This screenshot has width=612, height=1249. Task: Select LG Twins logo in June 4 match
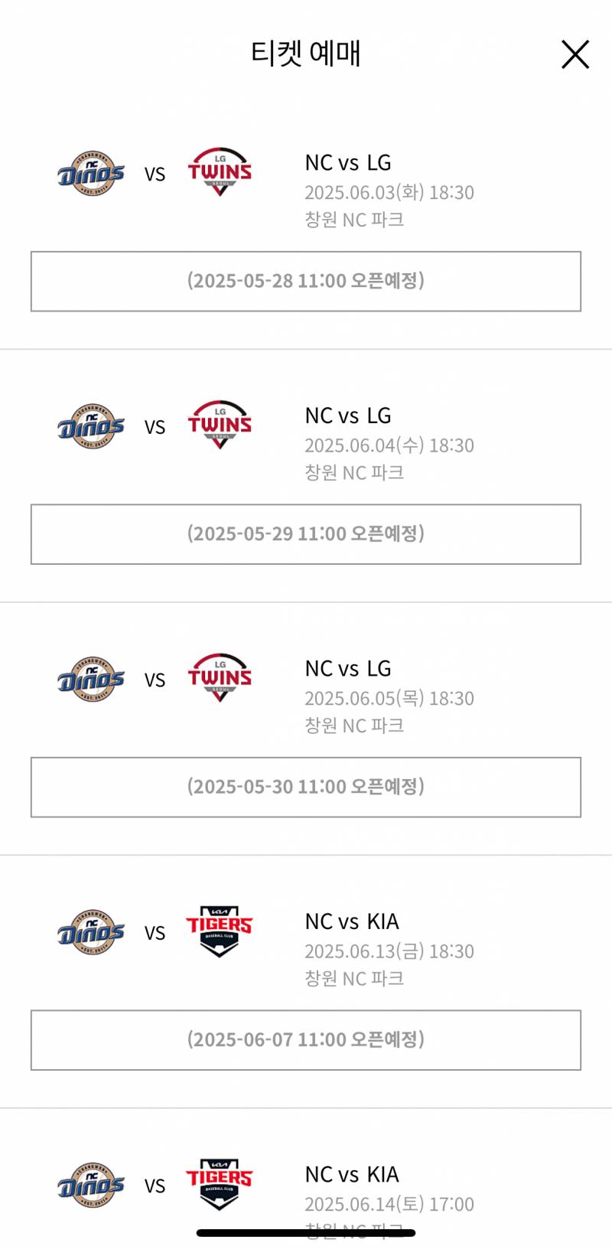pos(220,425)
